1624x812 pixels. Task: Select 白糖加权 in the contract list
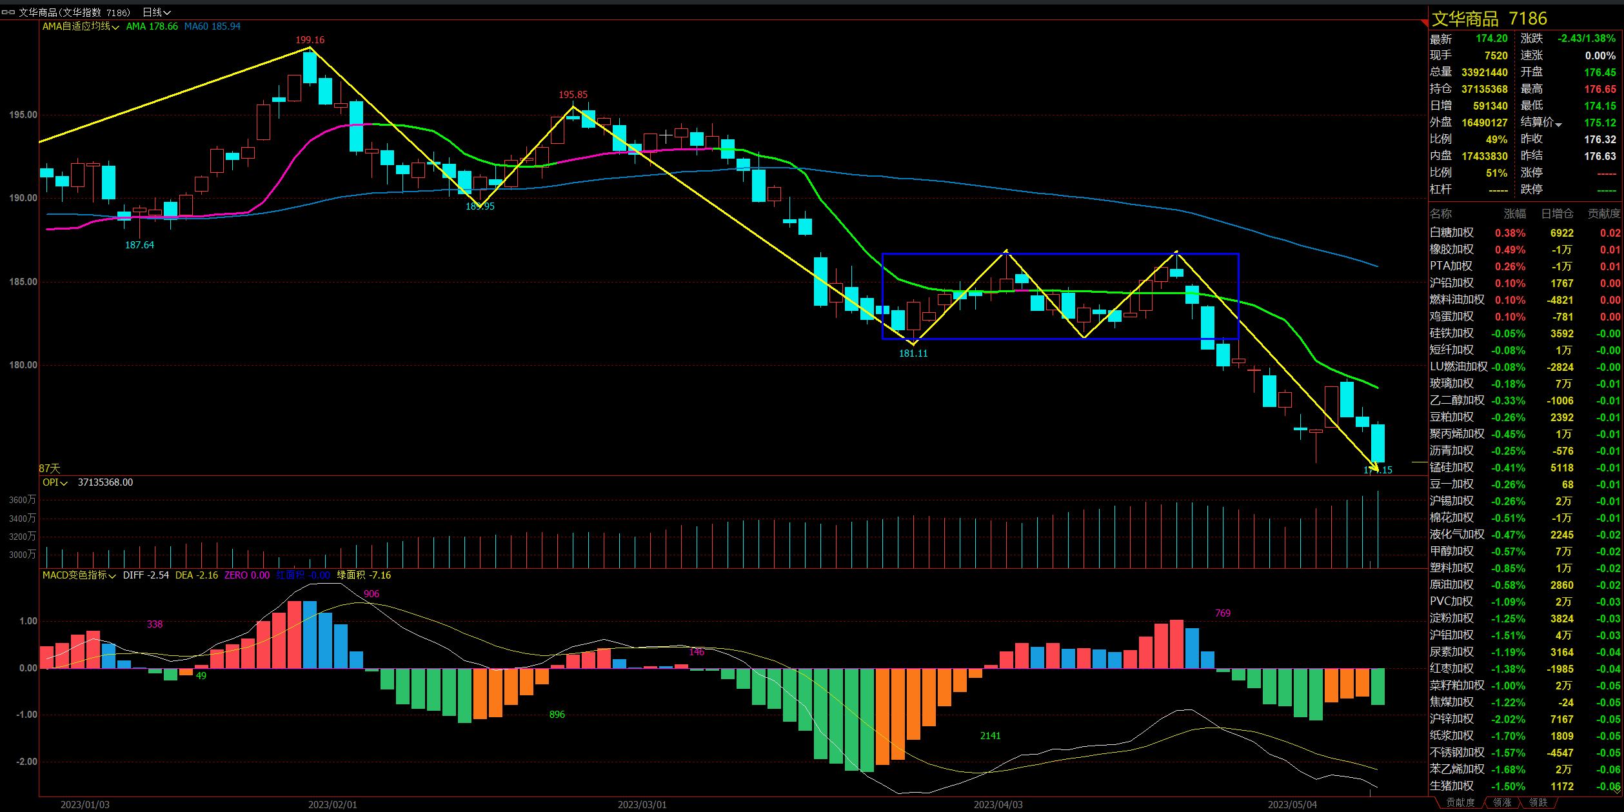coord(1452,233)
